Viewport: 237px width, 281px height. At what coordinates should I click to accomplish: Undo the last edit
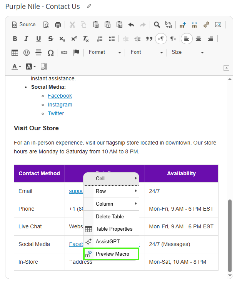click(x=131, y=25)
